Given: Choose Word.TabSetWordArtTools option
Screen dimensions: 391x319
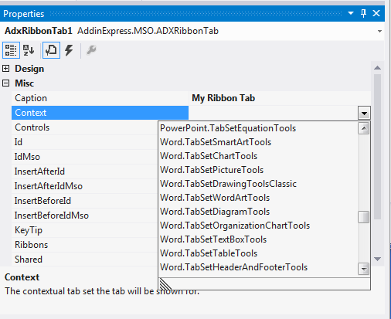Looking at the screenshot, I should coord(258,198).
